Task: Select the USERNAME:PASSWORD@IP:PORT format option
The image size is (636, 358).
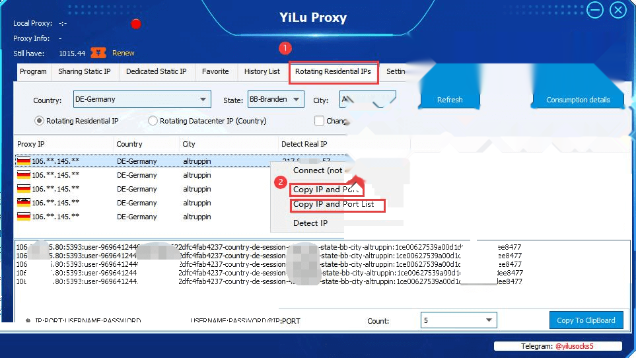Action: tap(245, 320)
